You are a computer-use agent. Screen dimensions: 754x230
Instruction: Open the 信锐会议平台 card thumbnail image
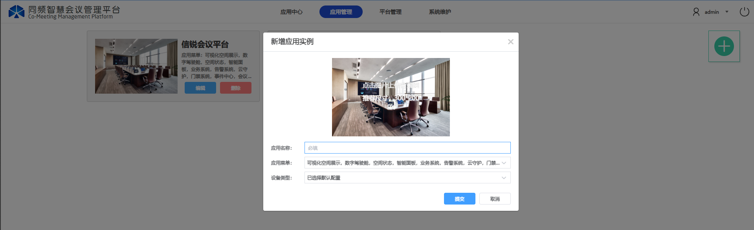(x=136, y=66)
